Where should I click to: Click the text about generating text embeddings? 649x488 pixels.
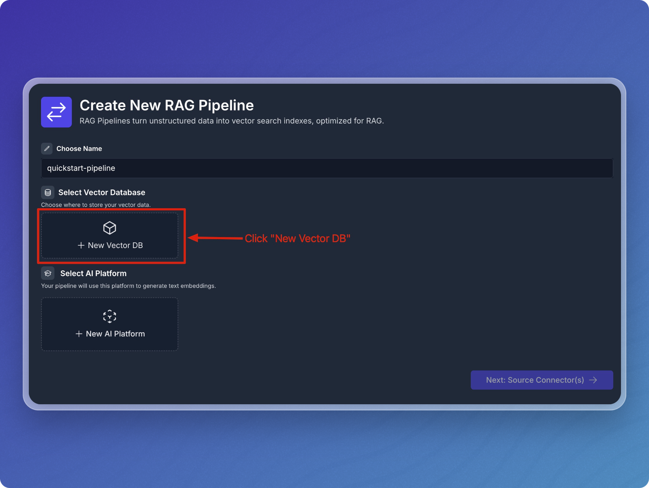click(128, 285)
